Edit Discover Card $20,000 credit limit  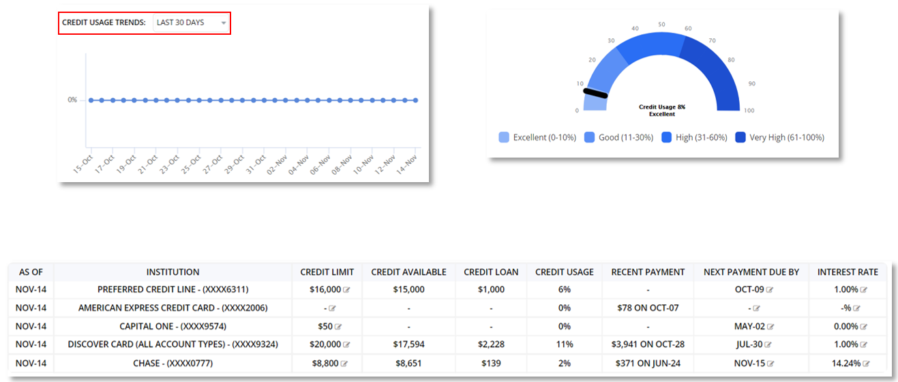pyautogui.click(x=346, y=345)
